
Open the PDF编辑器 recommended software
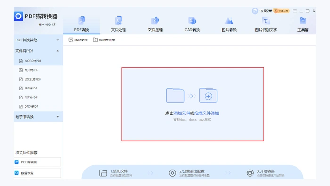[x=37, y=162]
